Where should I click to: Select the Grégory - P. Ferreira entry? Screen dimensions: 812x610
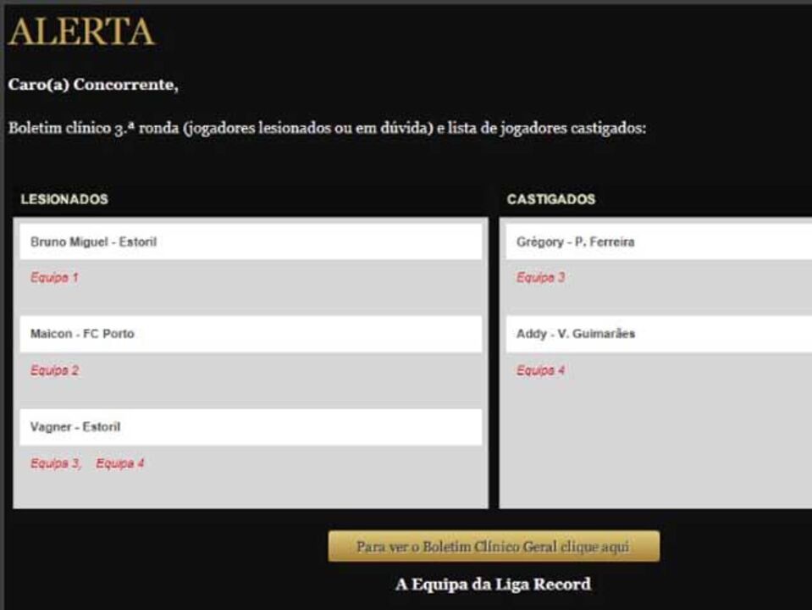coord(575,241)
